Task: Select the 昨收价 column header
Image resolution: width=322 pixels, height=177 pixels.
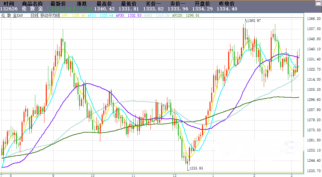Action: pyautogui.click(x=227, y=3)
